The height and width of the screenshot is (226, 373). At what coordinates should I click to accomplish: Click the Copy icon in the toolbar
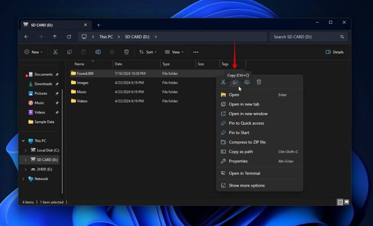click(x=70, y=52)
